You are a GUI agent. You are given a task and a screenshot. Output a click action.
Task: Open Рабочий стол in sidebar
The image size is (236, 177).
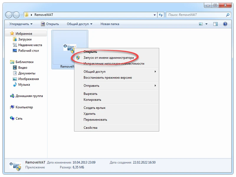point(28,51)
